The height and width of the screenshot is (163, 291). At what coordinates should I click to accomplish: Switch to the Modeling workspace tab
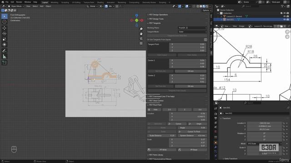tap(55, 2)
